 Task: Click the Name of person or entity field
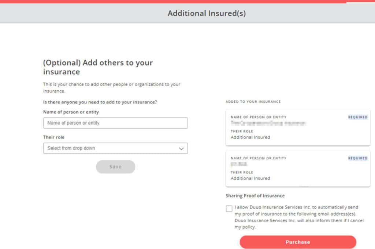(115, 123)
